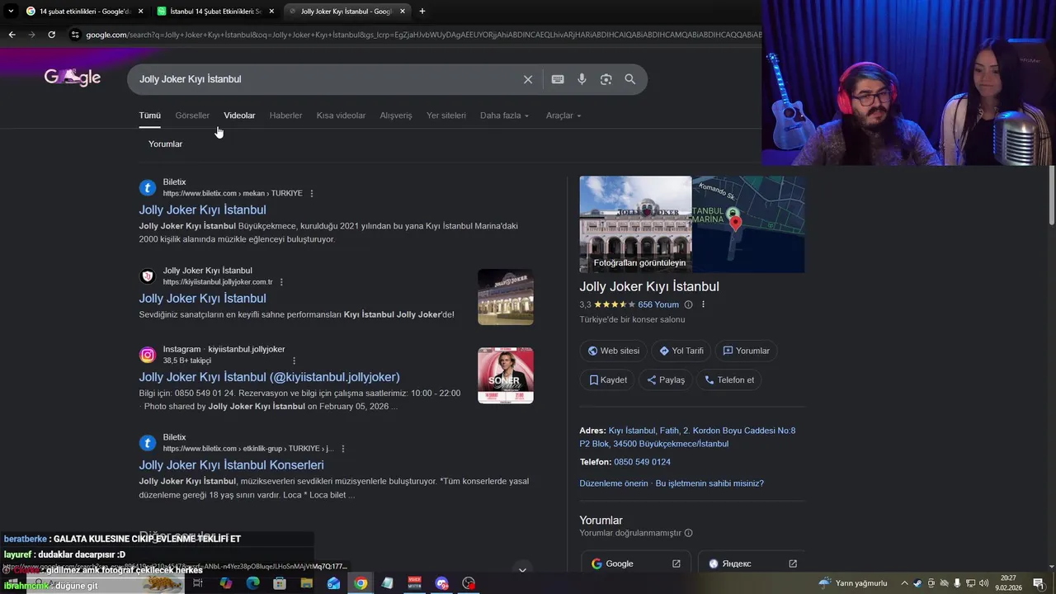This screenshot has width=1056, height=594.
Task: Open Microsoft Edge from the taskbar
Action: point(252,583)
